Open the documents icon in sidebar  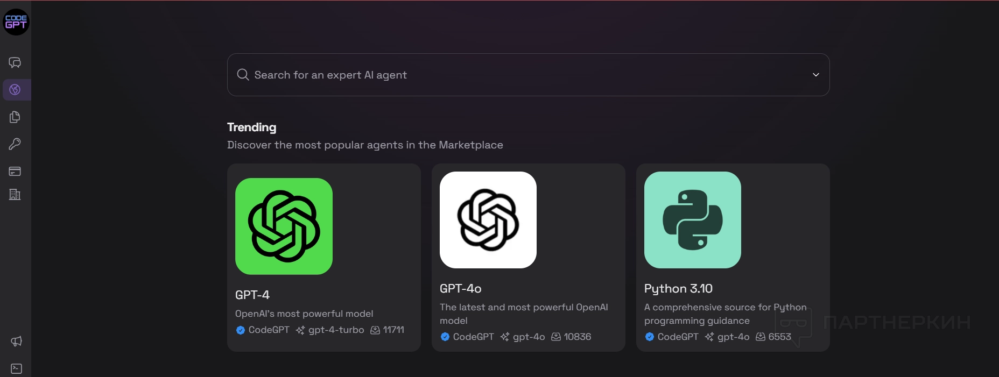coord(15,117)
